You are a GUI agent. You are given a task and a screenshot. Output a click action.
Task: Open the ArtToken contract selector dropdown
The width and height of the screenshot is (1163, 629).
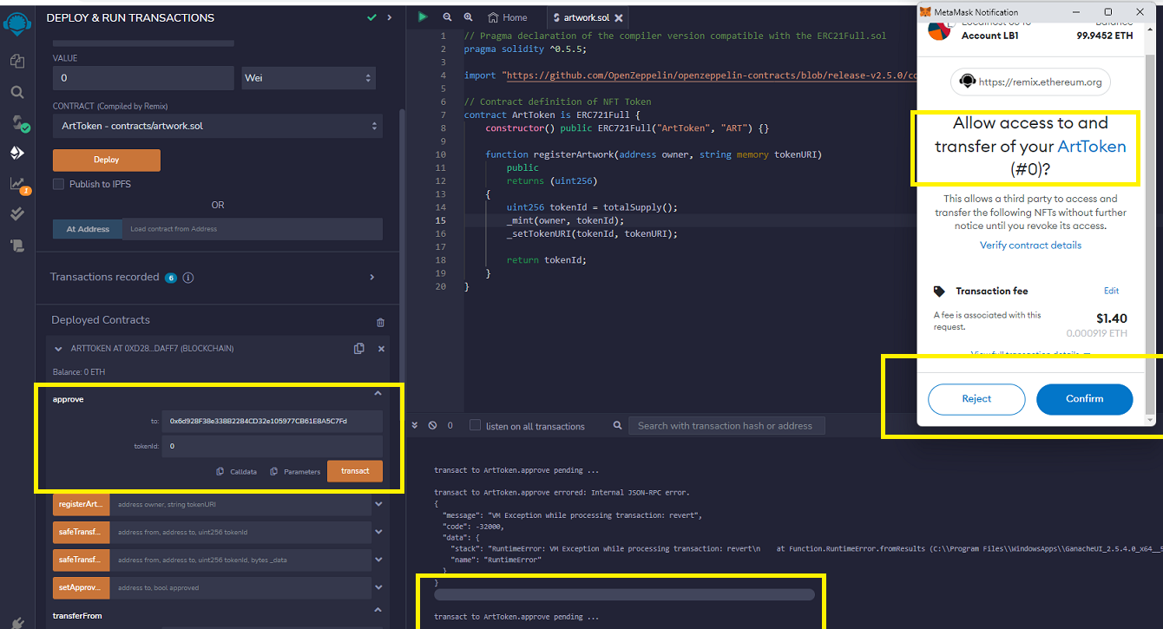[218, 126]
